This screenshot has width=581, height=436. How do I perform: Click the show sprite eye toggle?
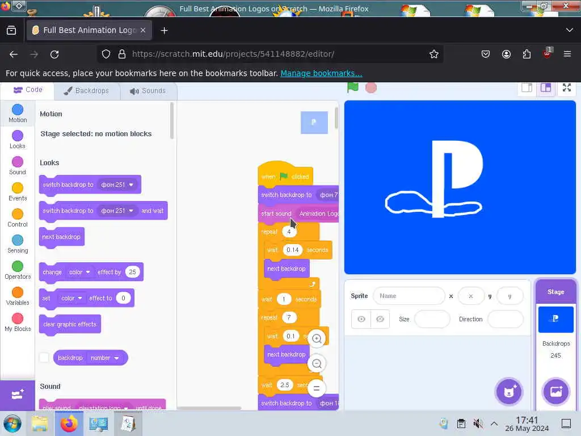tap(361, 319)
